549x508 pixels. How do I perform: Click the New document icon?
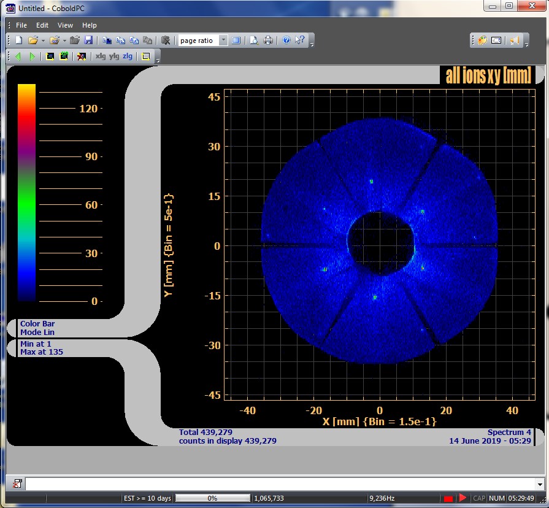pos(18,40)
